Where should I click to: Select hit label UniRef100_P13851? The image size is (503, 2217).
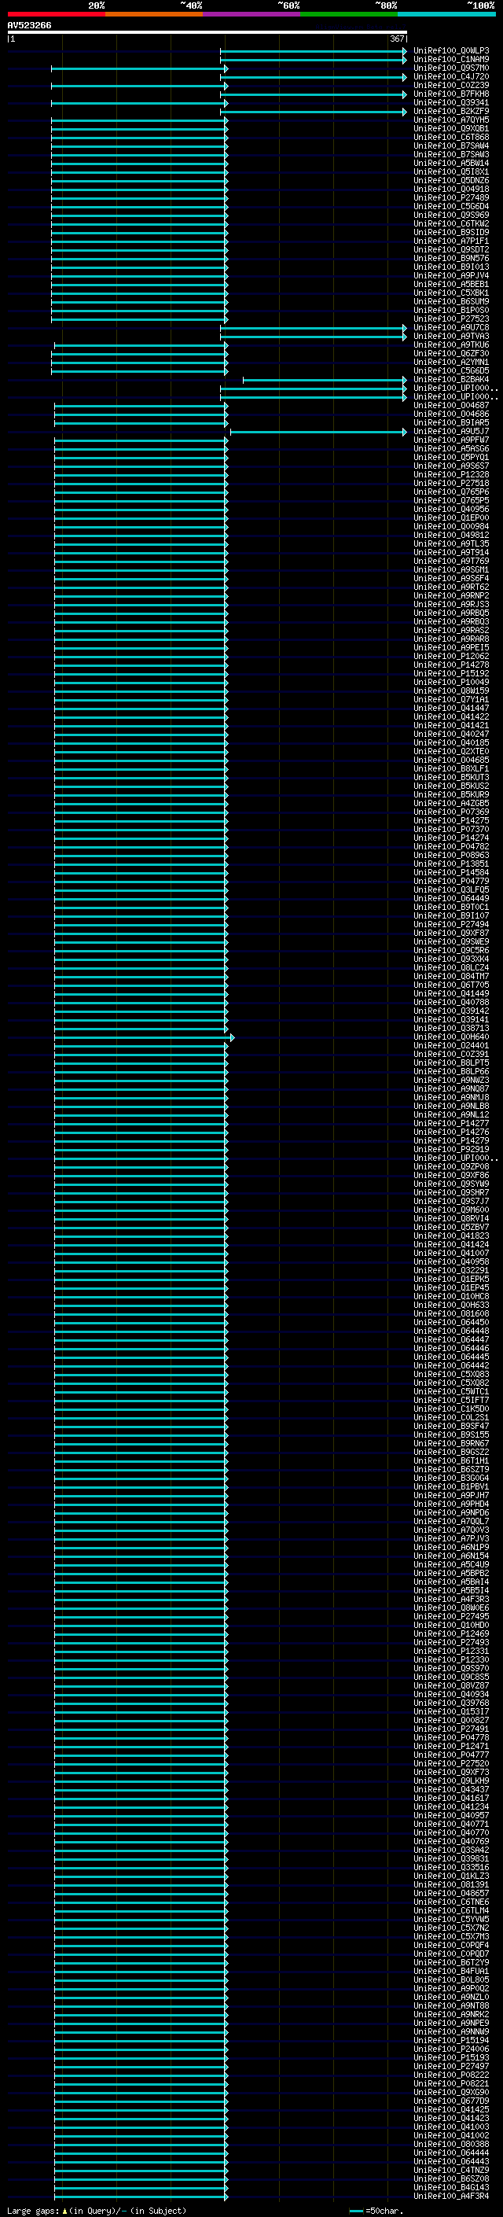(x=450, y=864)
